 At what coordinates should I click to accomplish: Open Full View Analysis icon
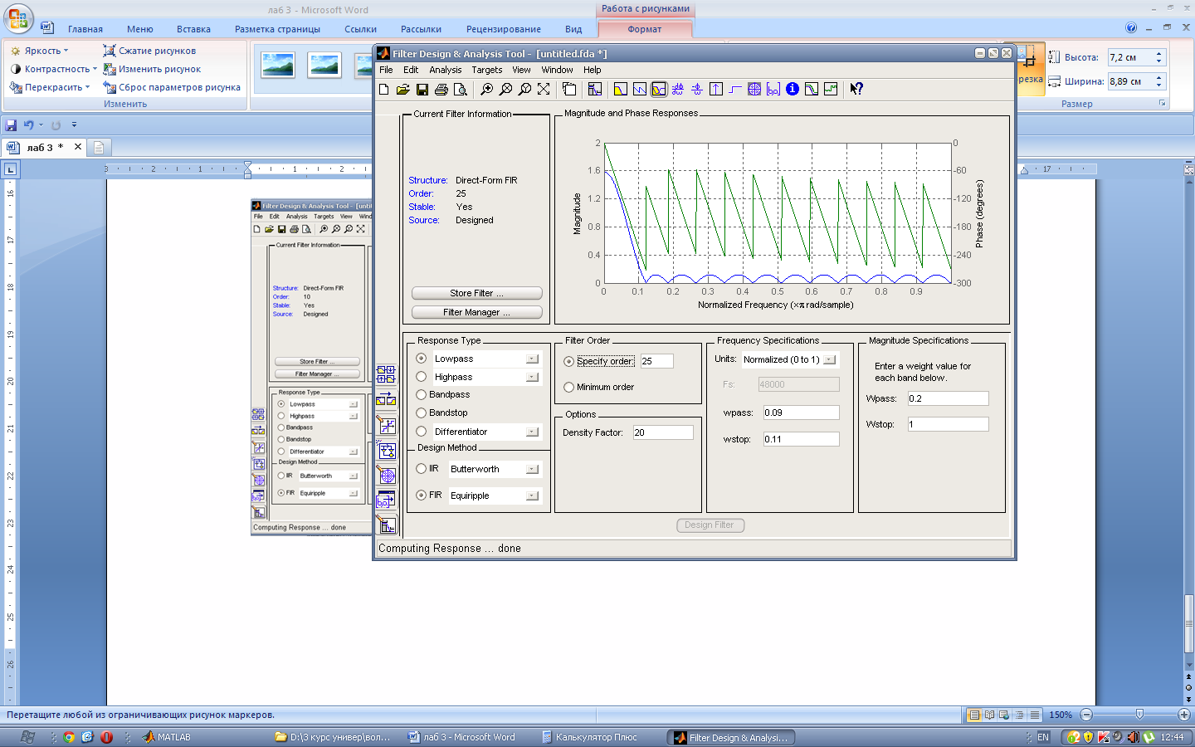(569, 89)
